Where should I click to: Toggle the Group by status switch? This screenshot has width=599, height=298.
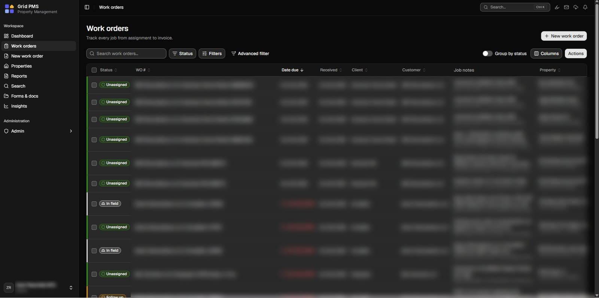[x=487, y=54]
